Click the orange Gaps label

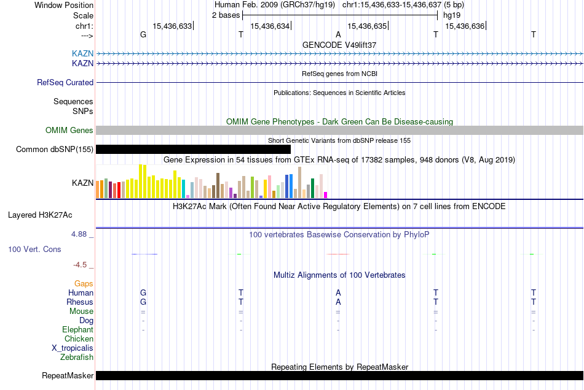click(84, 284)
